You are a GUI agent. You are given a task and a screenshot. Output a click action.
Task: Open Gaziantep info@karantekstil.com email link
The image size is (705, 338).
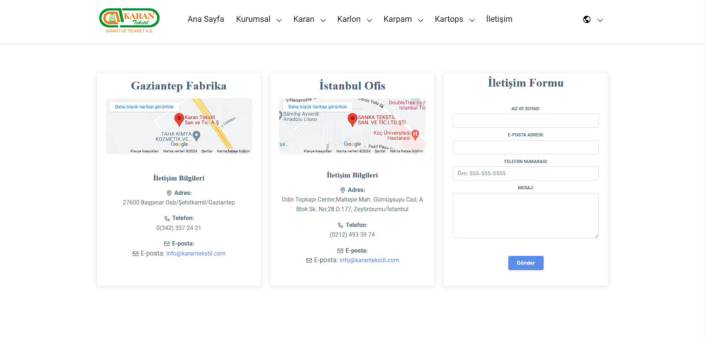[196, 254]
